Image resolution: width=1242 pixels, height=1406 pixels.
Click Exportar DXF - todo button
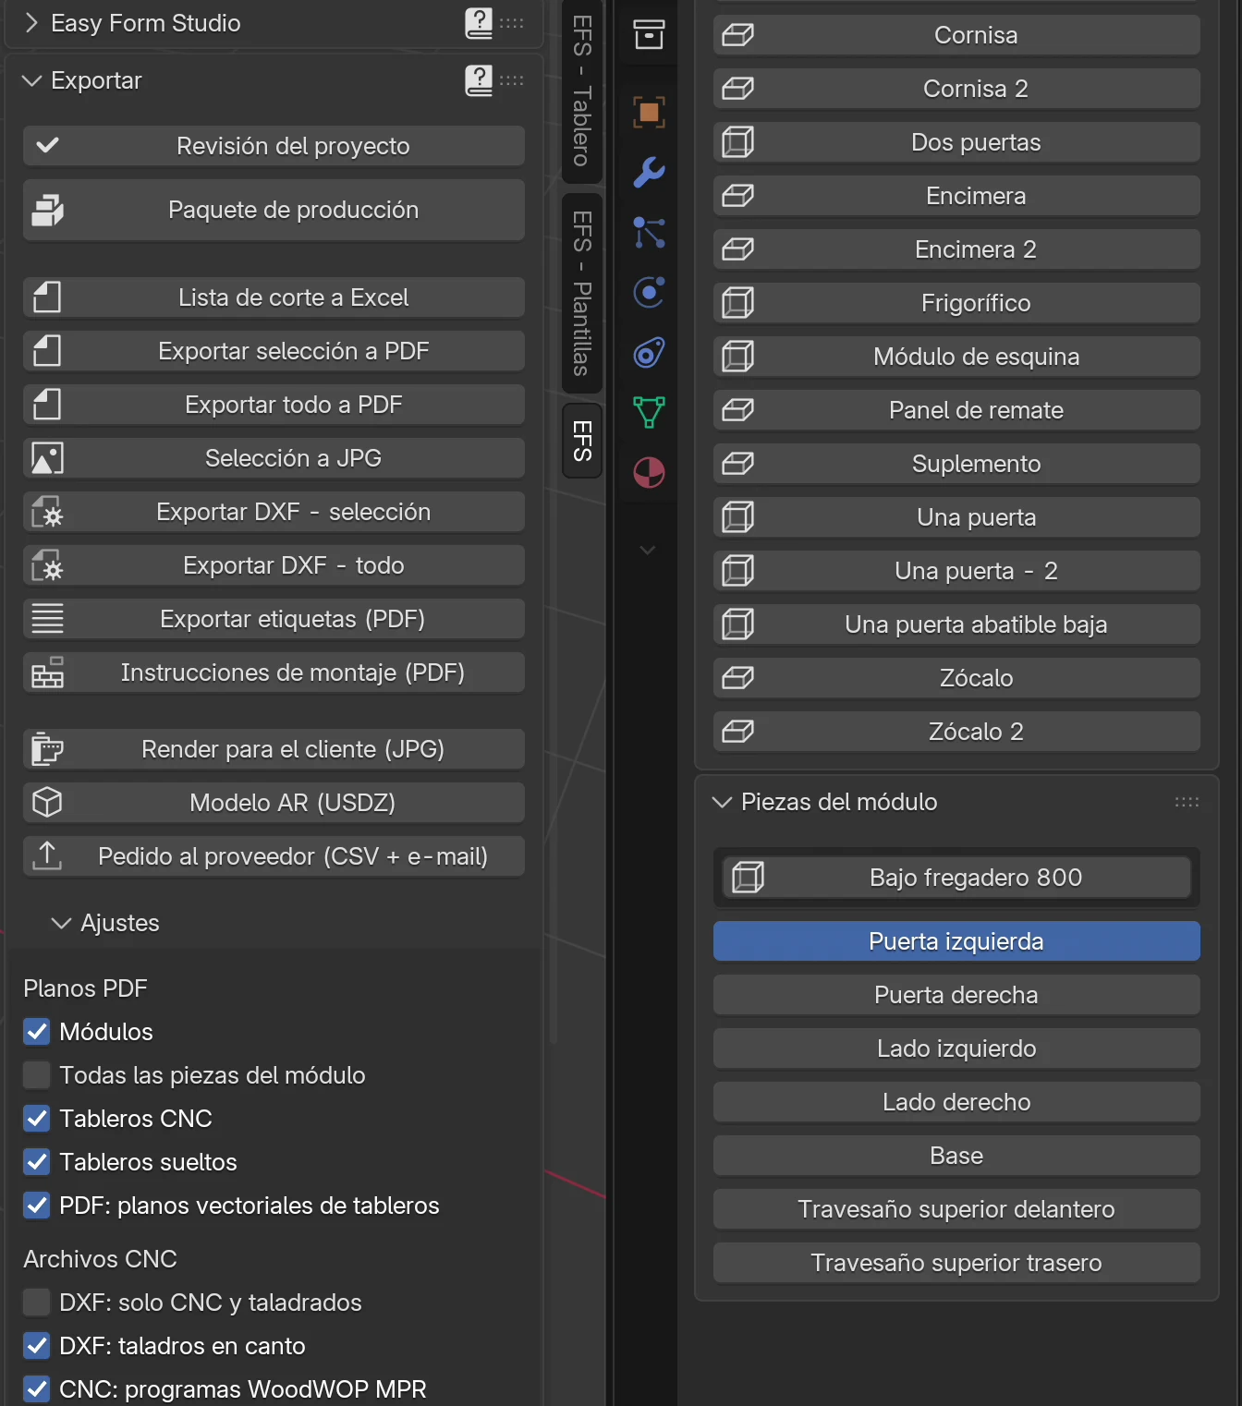(274, 565)
